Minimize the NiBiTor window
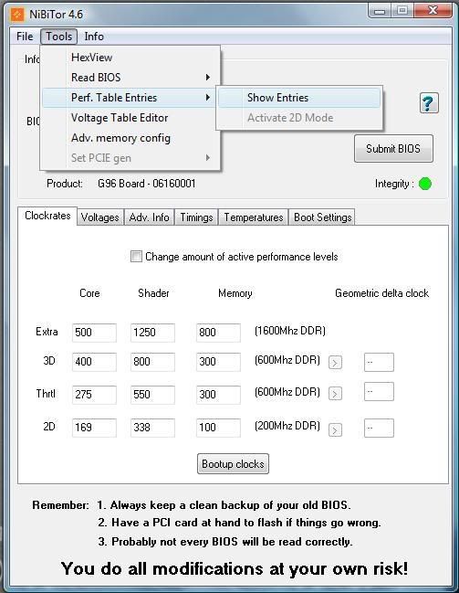459x593 pixels. click(x=380, y=11)
